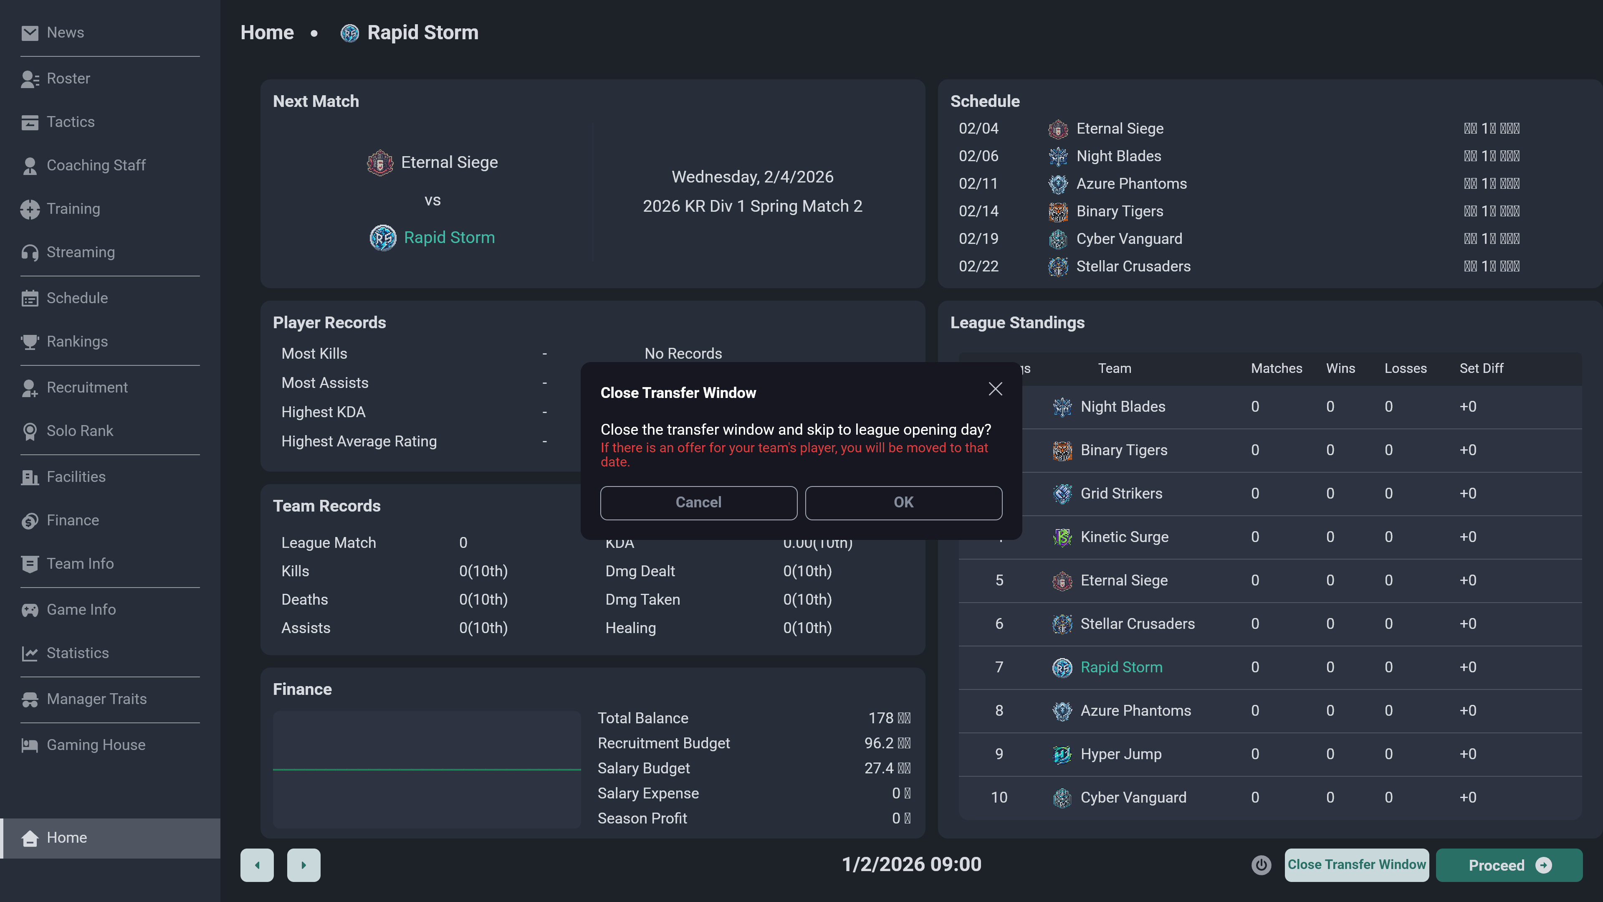1603x902 pixels.
Task: Click the Close Transfer Window button
Action: coord(1356,865)
